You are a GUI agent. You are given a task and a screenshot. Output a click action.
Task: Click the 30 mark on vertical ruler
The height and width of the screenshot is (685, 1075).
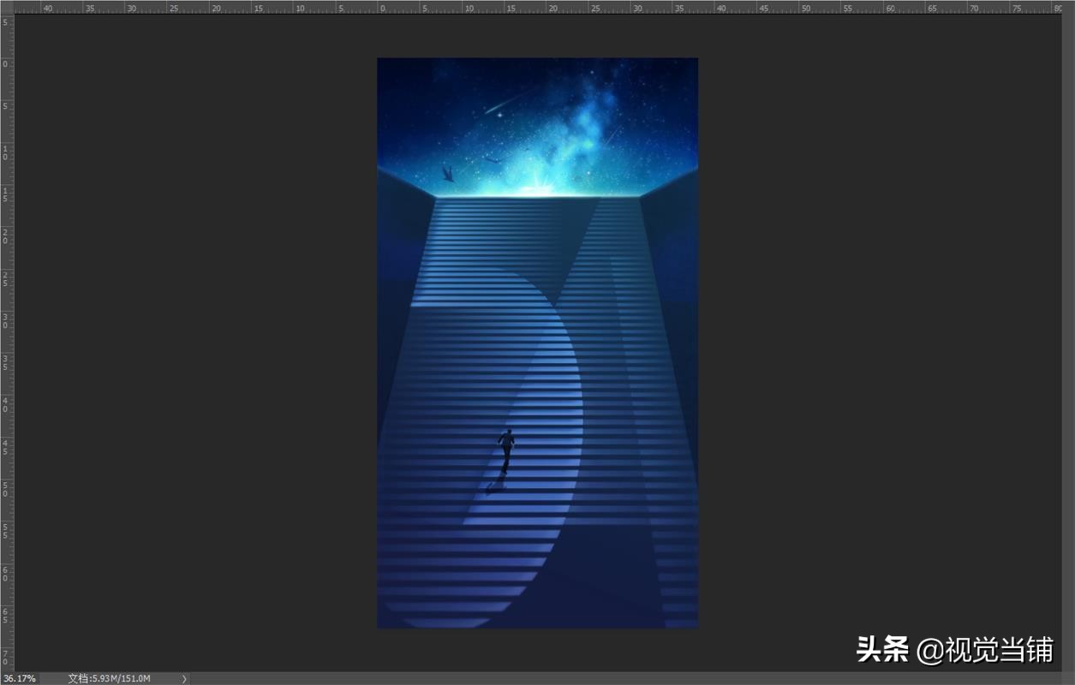pos(7,322)
